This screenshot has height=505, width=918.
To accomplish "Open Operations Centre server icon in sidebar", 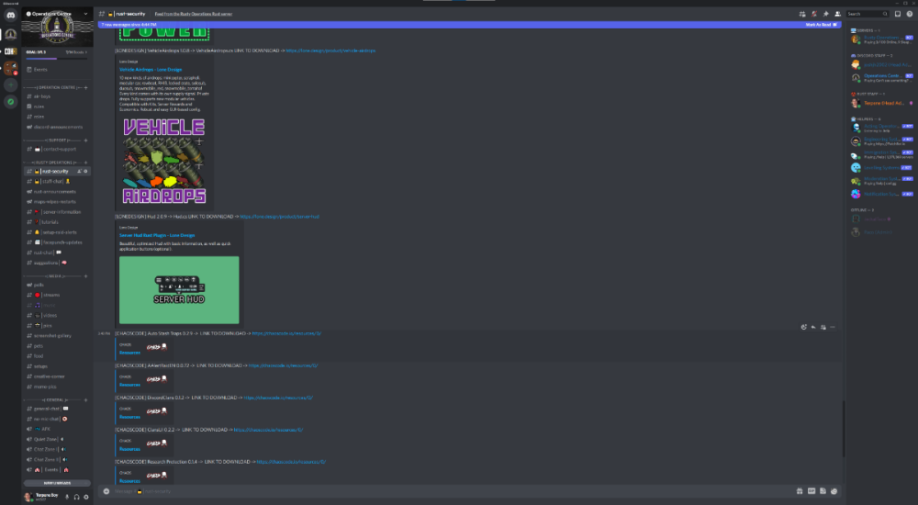I will (10, 34).
